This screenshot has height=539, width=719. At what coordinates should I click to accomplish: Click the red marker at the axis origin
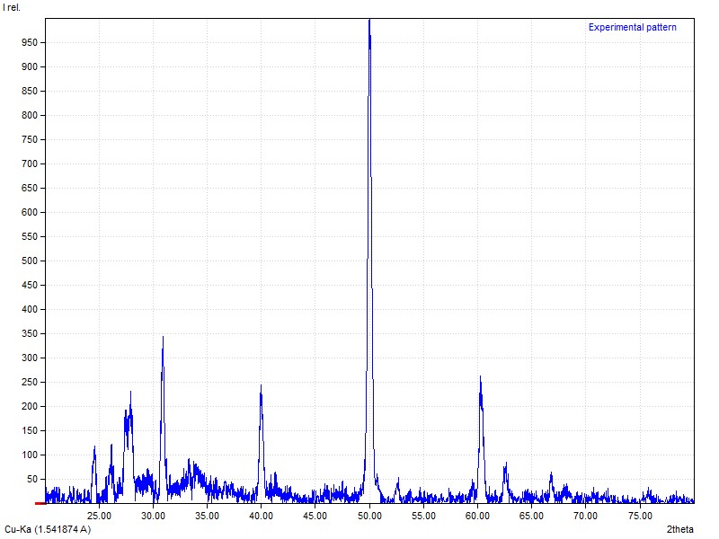pyautogui.click(x=40, y=503)
